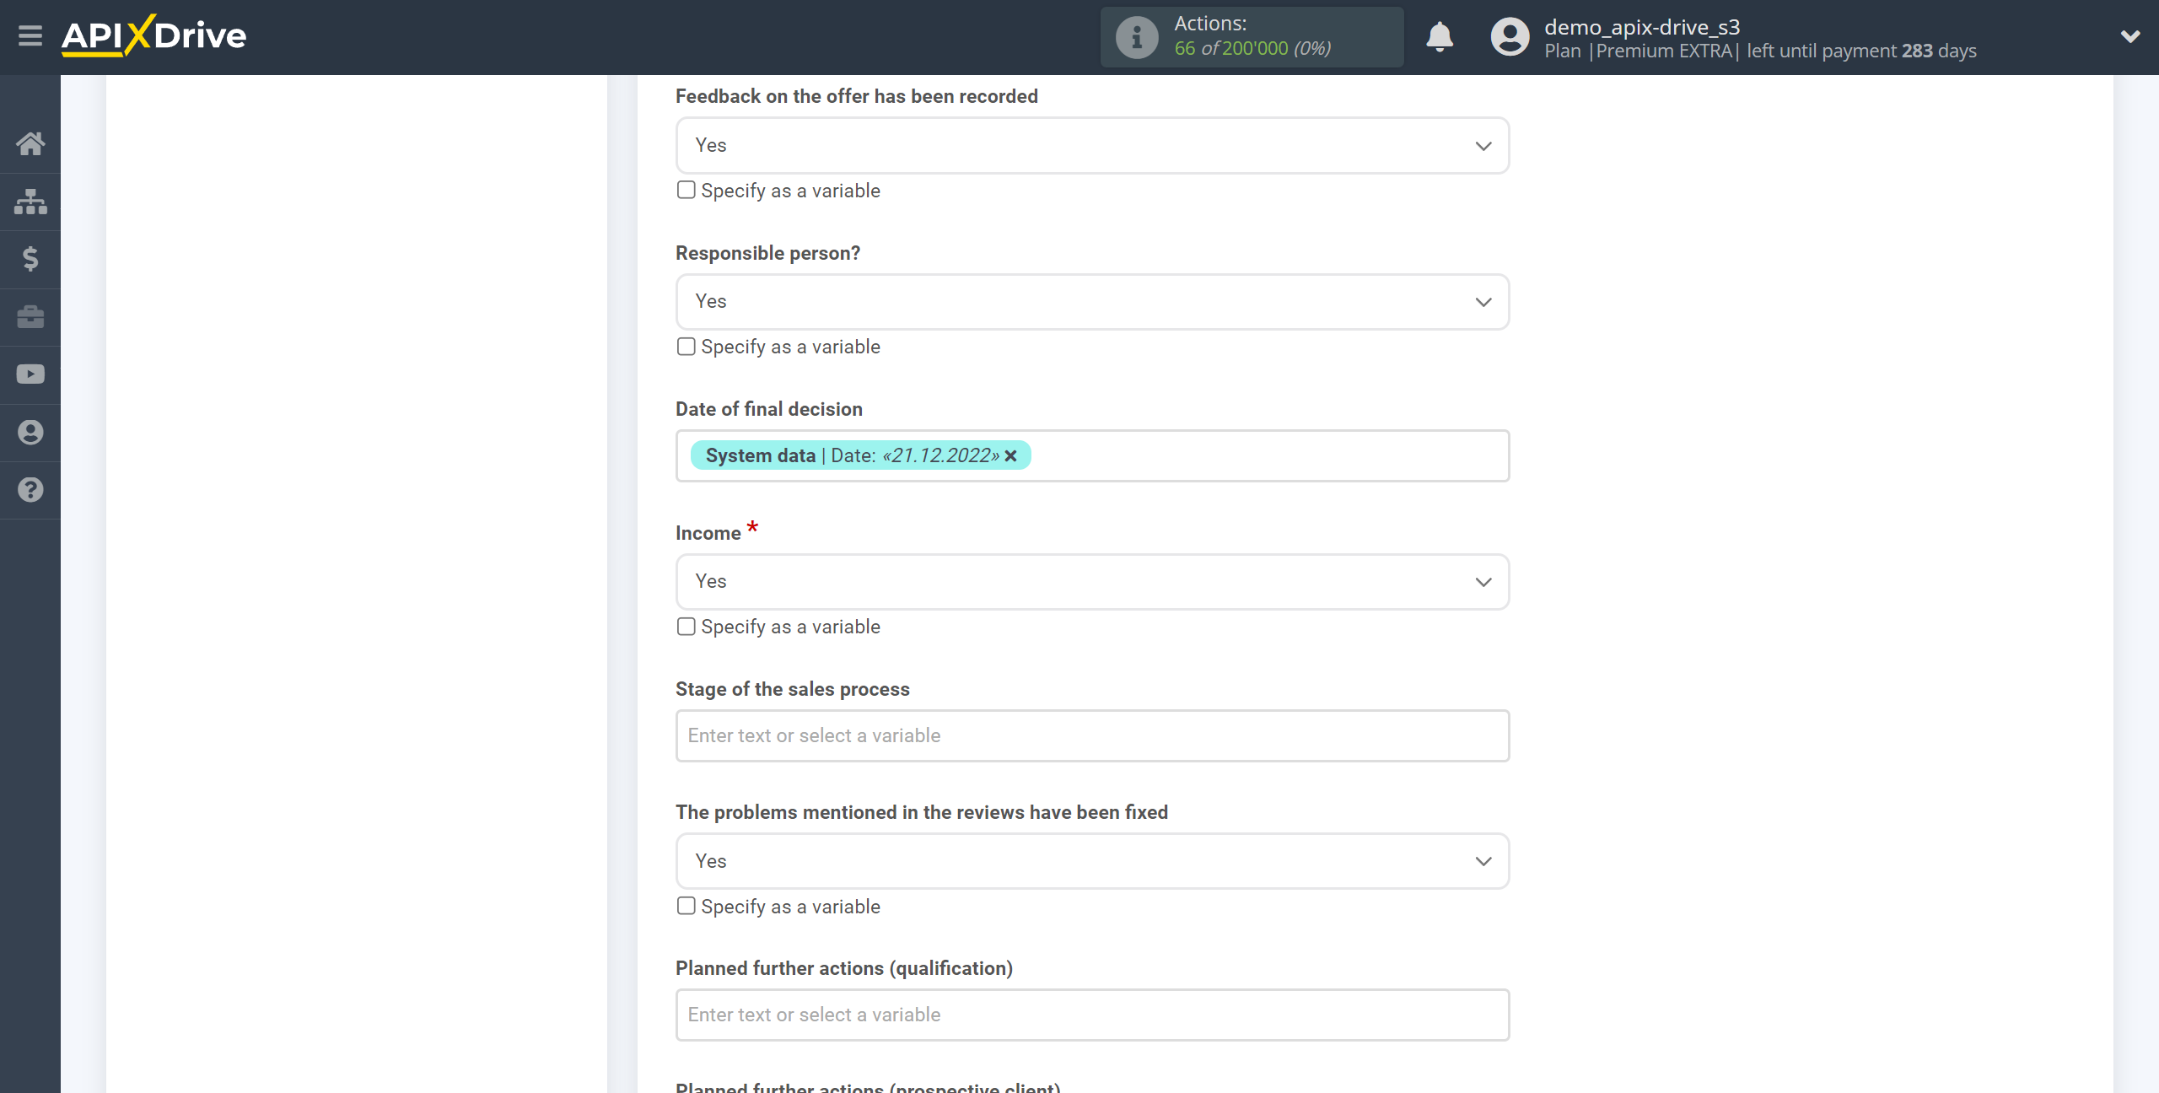Click the Stage of the sales process field

[1092, 736]
